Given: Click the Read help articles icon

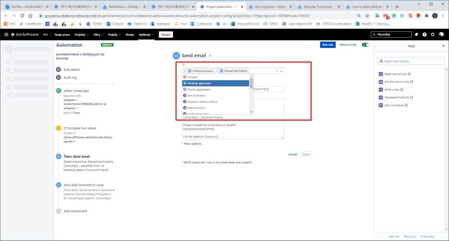Looking at the screenshot, I should tap(381, 74).
